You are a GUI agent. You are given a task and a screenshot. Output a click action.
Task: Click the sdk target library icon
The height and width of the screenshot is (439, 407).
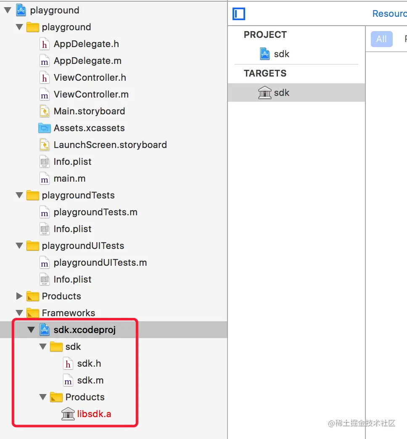click(264, 93)
